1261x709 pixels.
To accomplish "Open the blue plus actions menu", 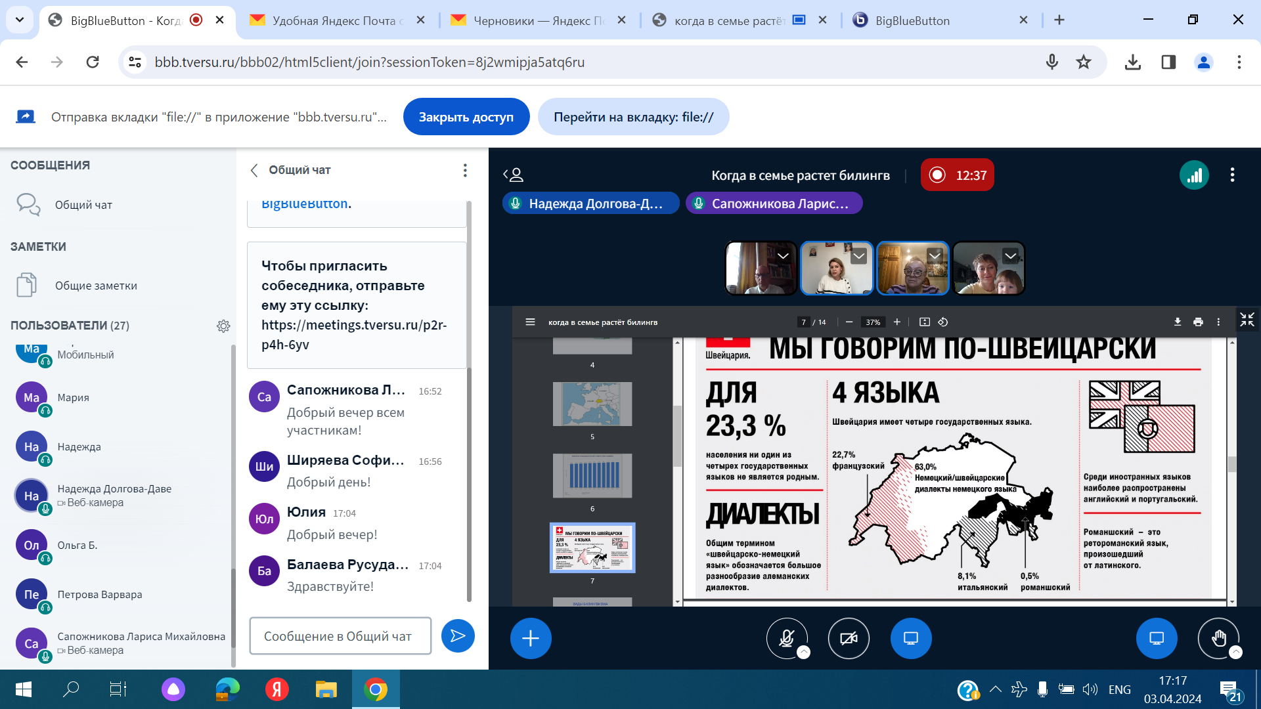I will [x=531, y=637].
